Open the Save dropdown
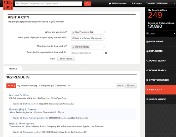 pos(120,85)
